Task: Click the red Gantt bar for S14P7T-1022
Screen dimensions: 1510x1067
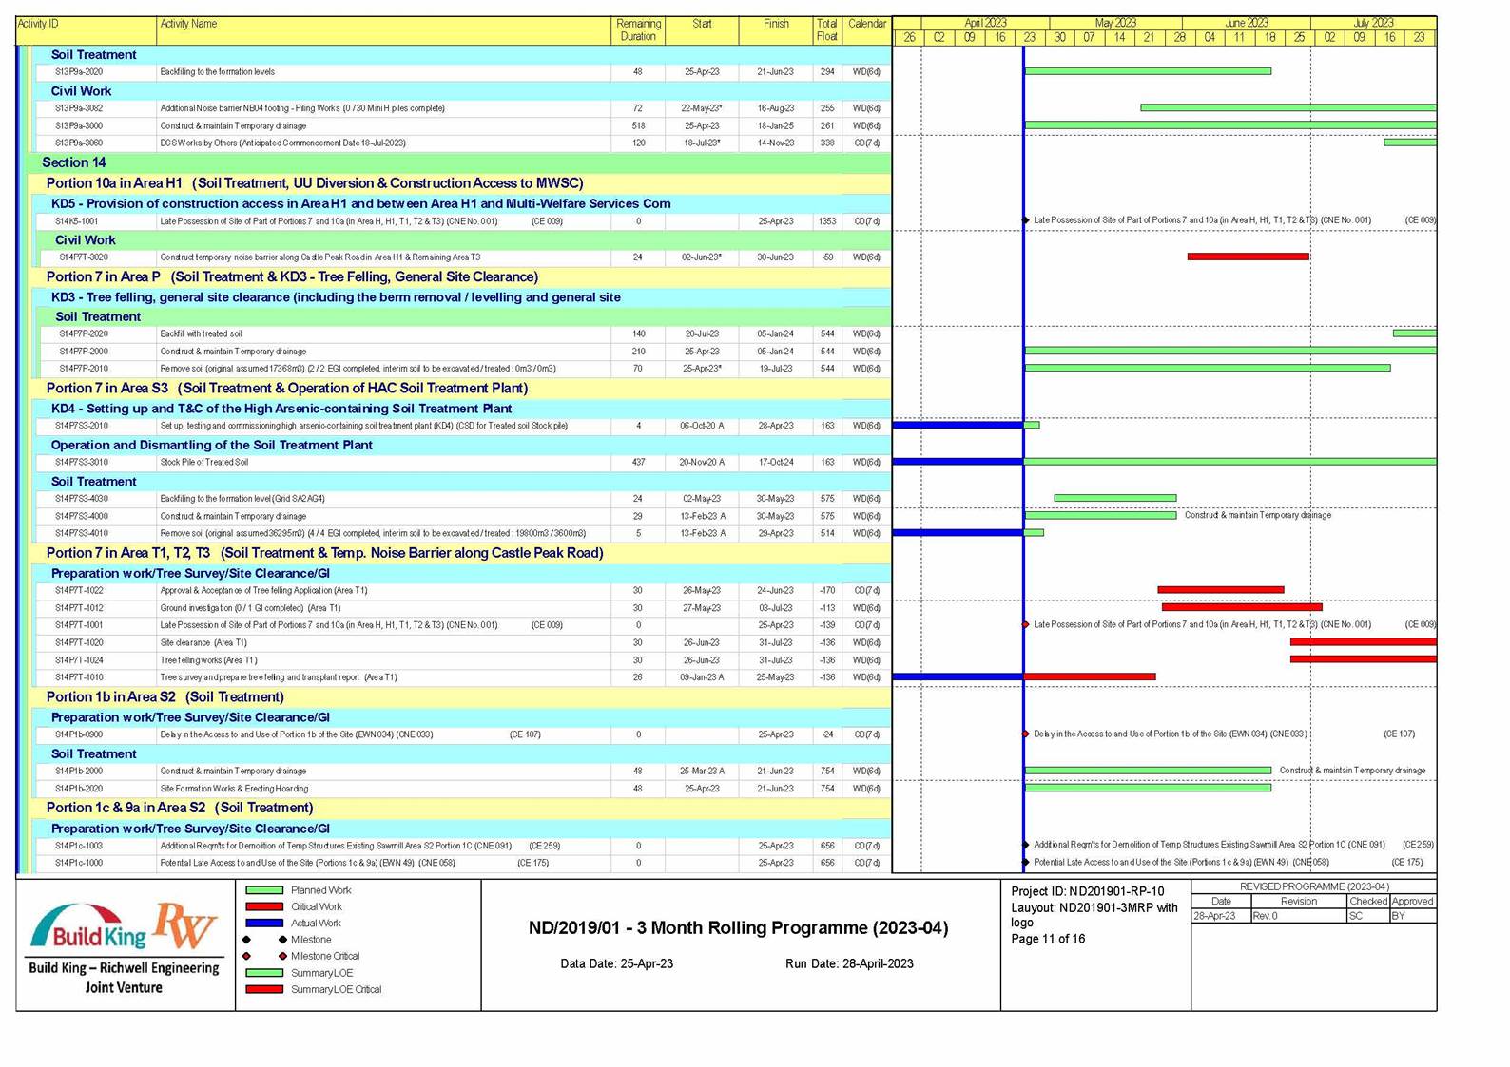Action: point(1221,590)
